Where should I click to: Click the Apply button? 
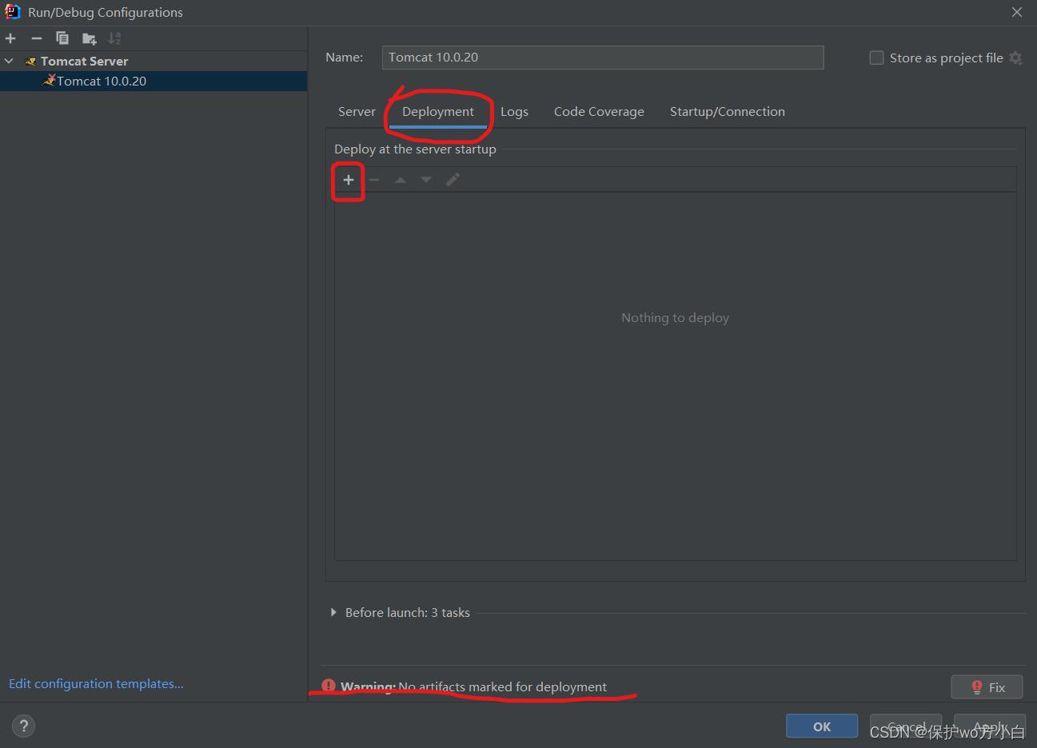coord(990,726)
